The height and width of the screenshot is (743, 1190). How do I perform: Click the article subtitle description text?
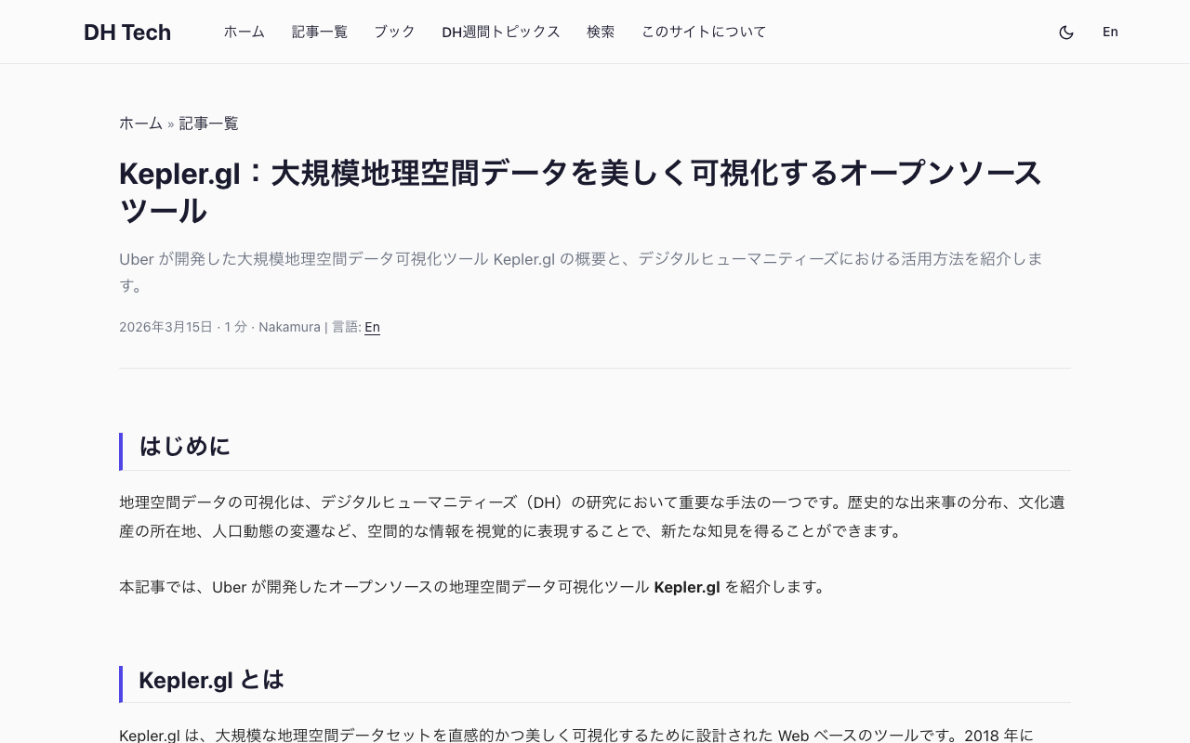coord(581,272)
